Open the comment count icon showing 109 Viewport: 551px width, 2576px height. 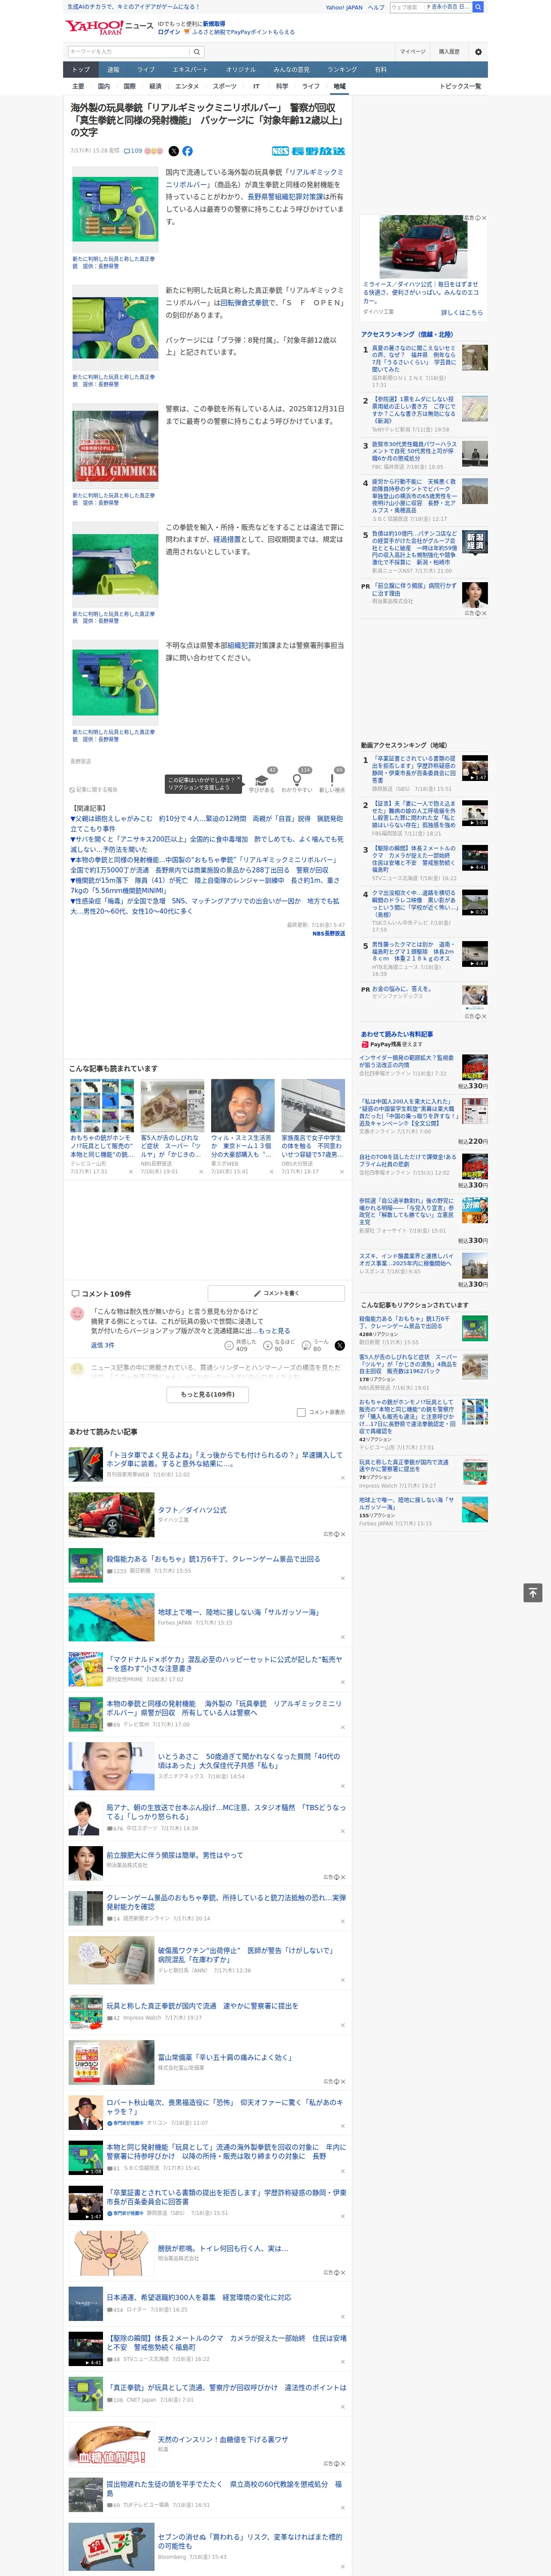coord(133,151)
